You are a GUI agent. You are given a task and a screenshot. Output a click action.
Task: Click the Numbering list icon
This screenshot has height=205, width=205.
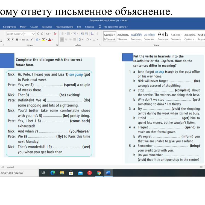[x=68, y=34]
